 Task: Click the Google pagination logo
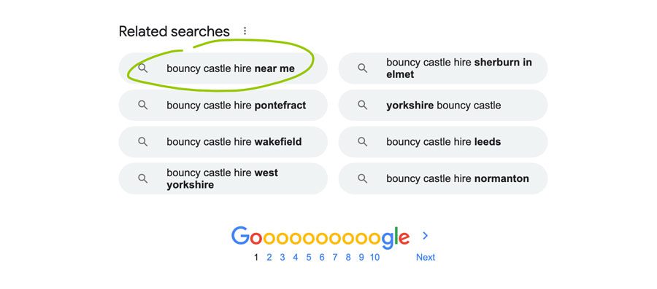click(320, 237)
